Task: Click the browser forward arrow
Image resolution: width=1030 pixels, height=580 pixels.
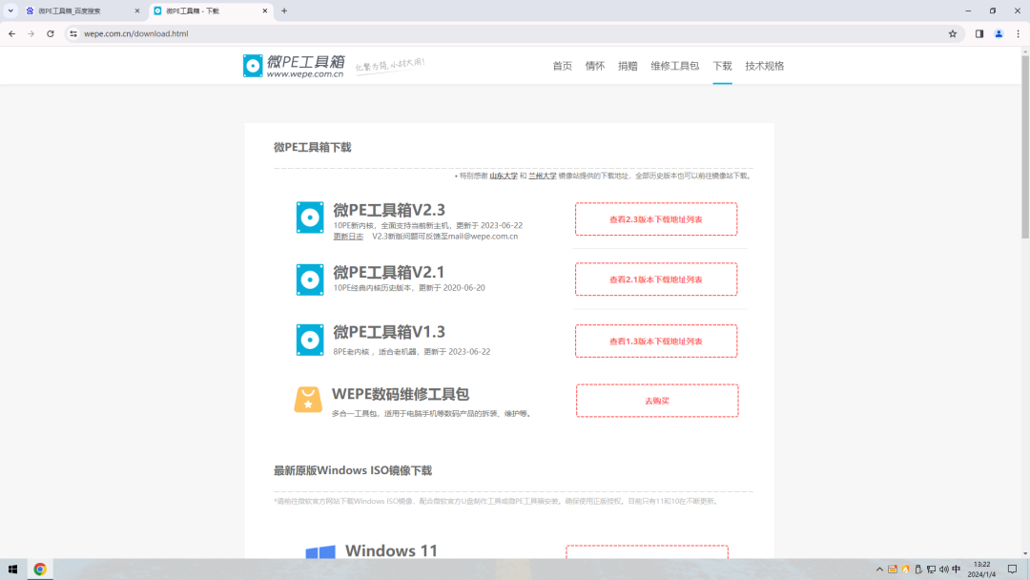Action: pos(31,33)
